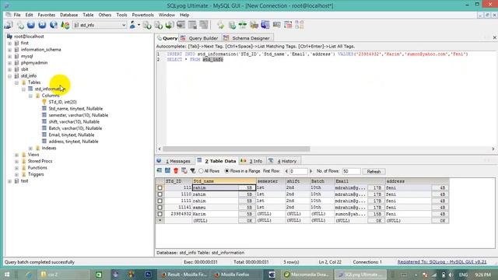
Task: Click the Schema Designer red grid toolbar icon
Action: (x=288, y=25)
